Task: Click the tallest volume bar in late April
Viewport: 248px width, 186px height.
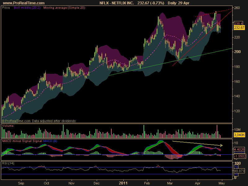Action: (x=217, y=131)
